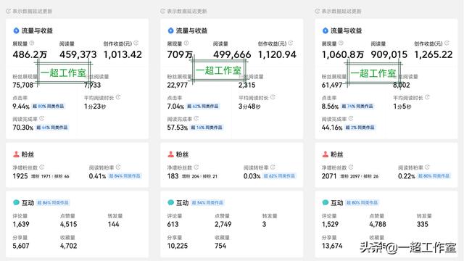Click the 阅读转粉率 info icon above 0.03%

coord(273,167)
